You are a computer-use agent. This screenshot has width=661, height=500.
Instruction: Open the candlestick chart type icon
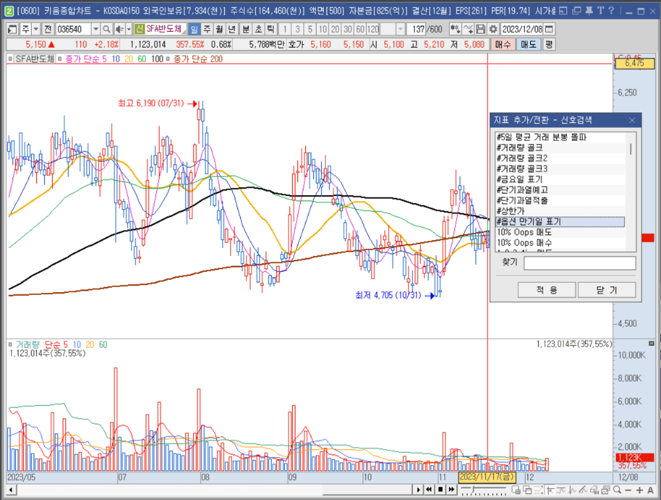click(x=455, y=29)
